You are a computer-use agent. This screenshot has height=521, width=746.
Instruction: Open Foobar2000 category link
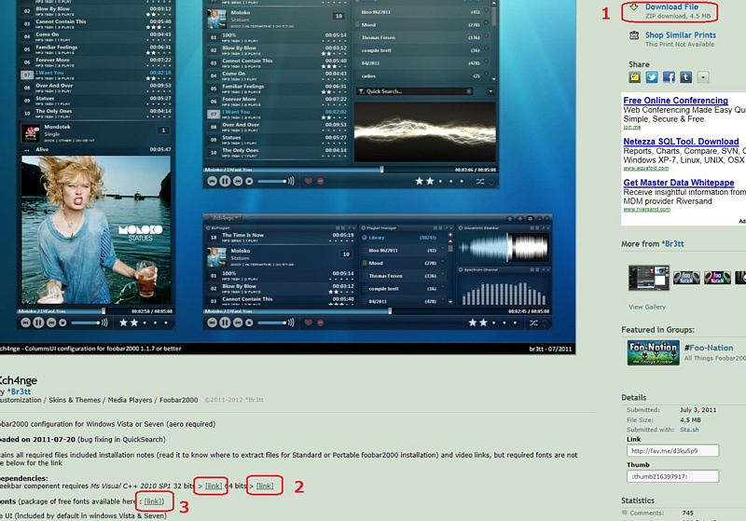tap(178, 400)
